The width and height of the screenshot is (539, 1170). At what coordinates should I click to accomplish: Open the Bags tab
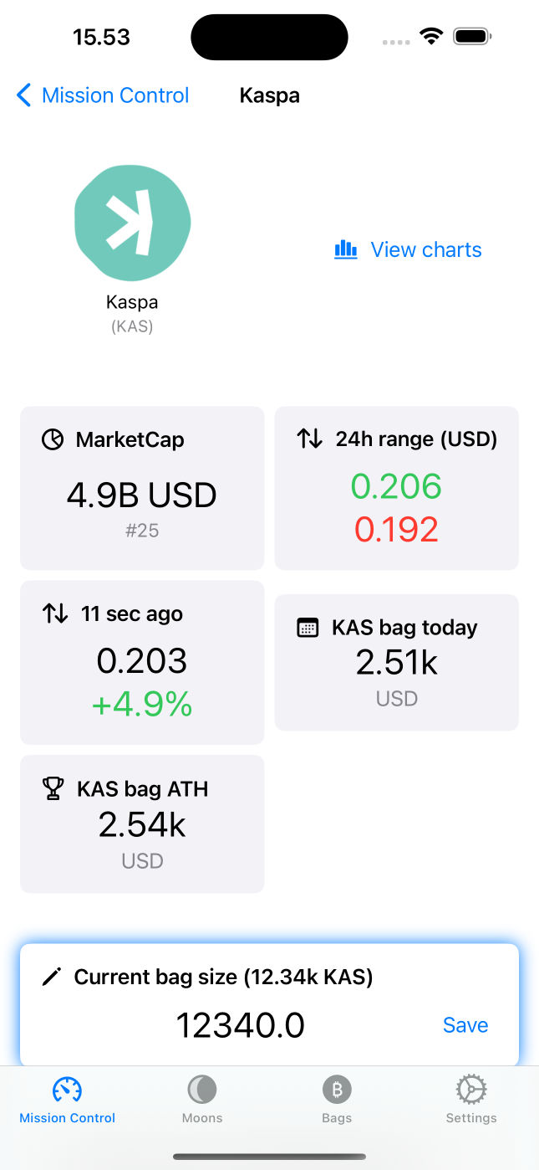pyautogui.click(x=337, y=1099)
